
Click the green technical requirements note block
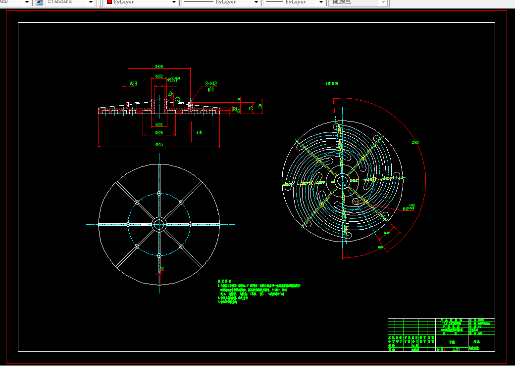(259, 291)
